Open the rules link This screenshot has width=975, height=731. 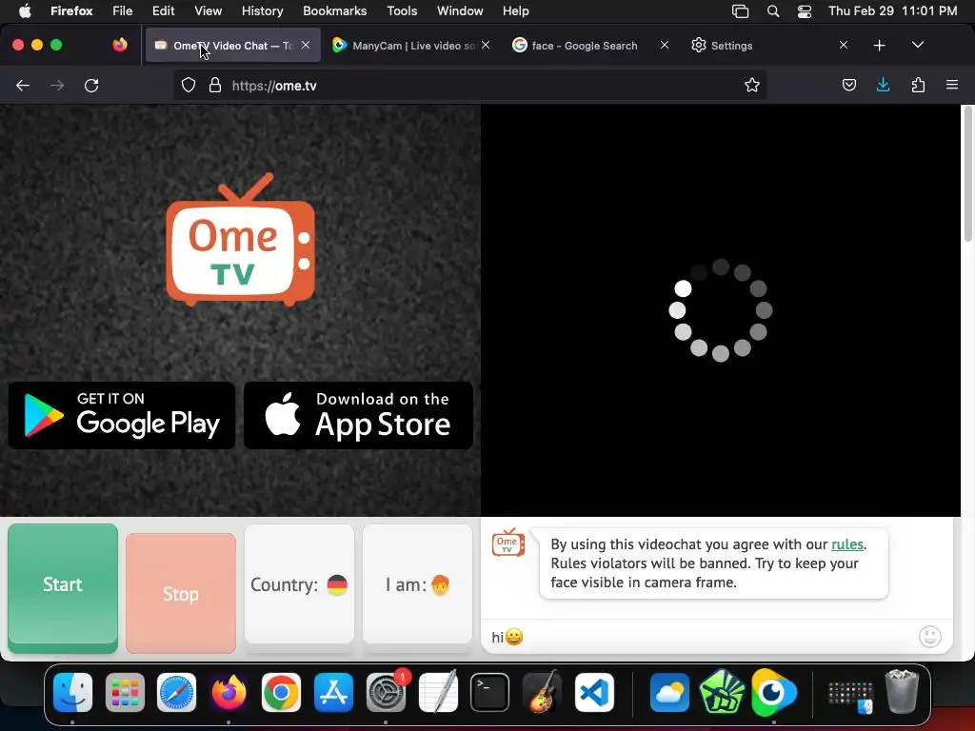(846, 544)
